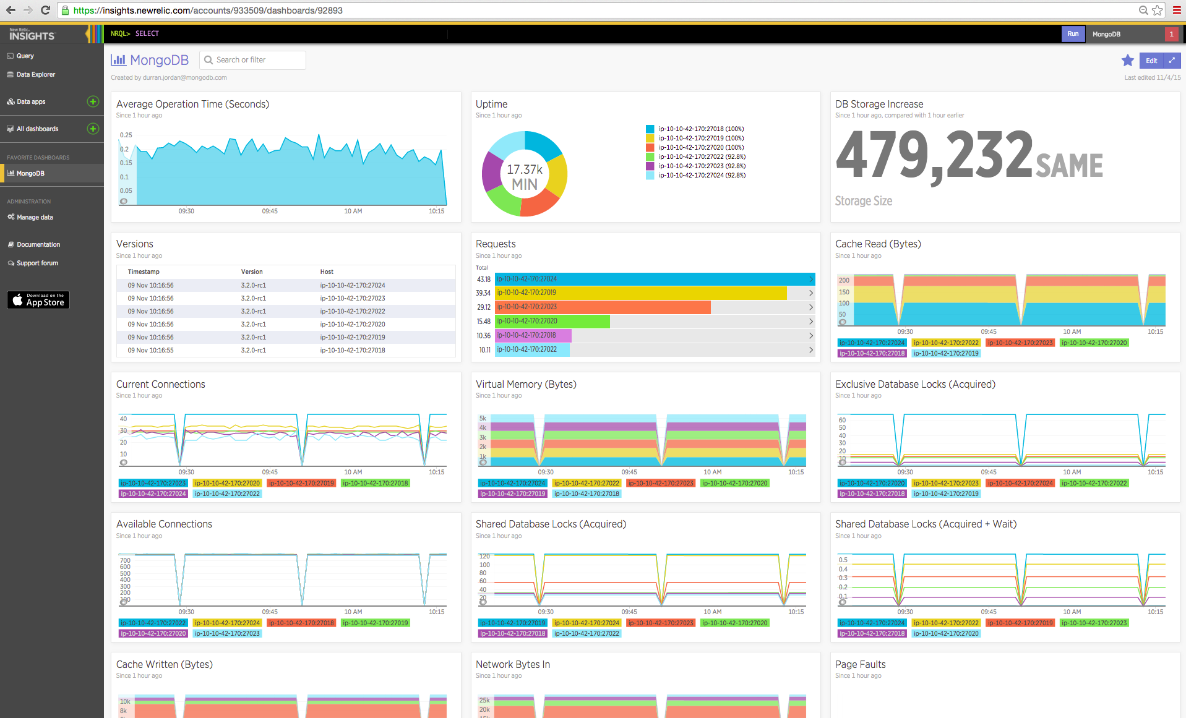1186x718 pixels.
Task: Click the Uptime donut chart
Action: [525, 174]
